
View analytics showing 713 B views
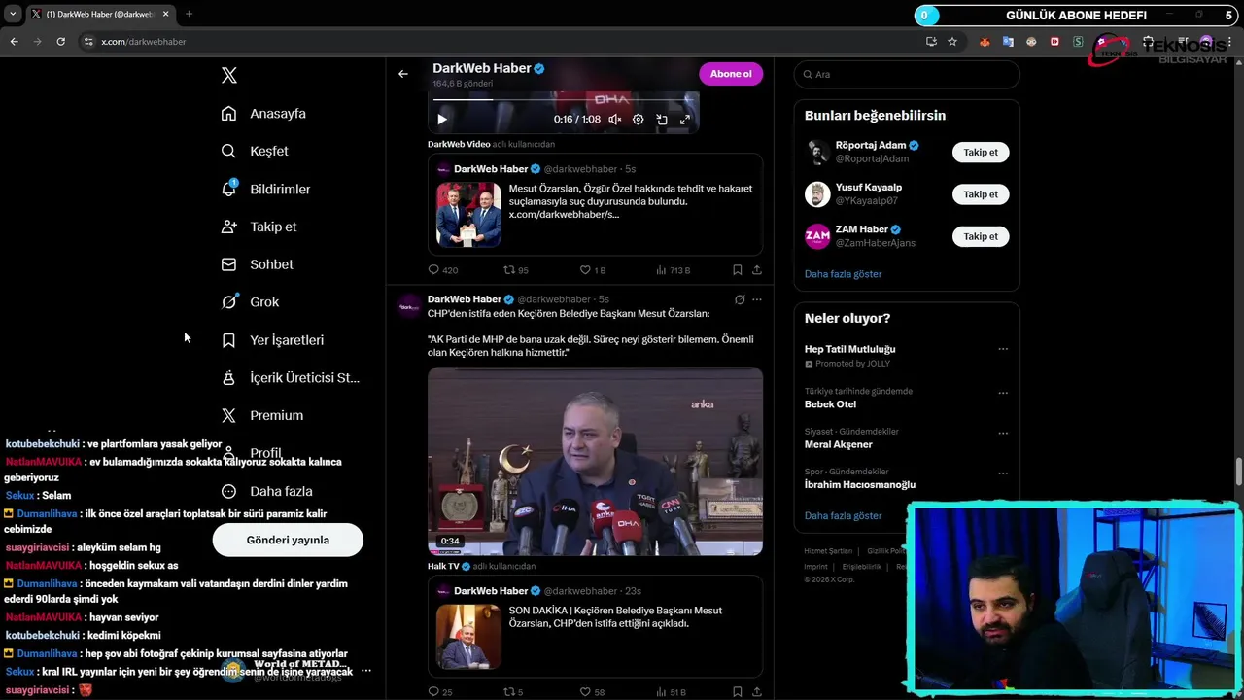[x=673, y=269]
